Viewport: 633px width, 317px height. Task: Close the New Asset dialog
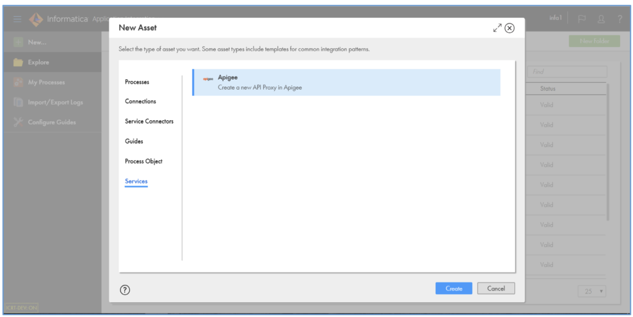coord(509,28)
